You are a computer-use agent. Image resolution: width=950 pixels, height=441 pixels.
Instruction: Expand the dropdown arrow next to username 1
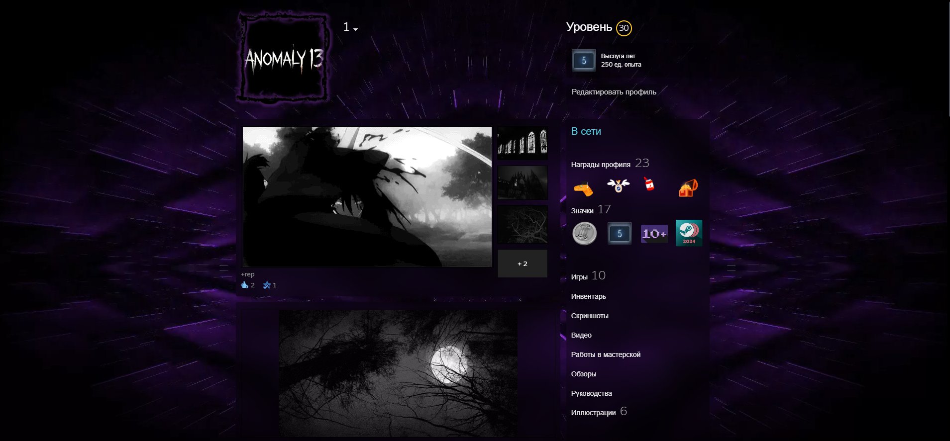355,29
